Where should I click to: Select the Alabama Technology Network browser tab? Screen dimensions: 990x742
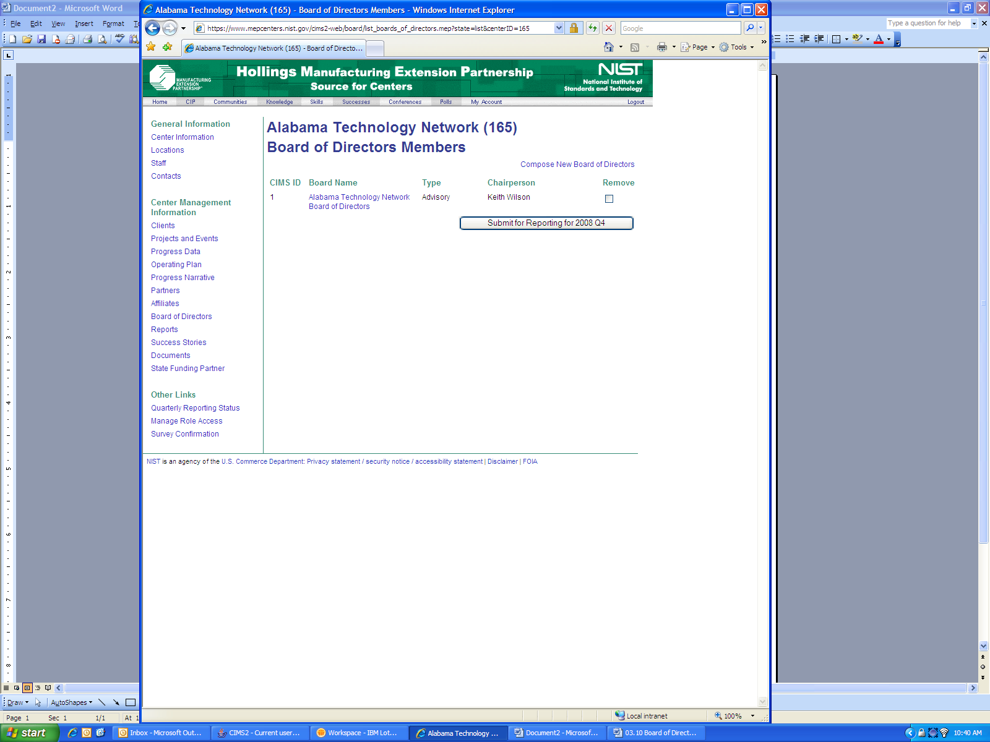273,48
